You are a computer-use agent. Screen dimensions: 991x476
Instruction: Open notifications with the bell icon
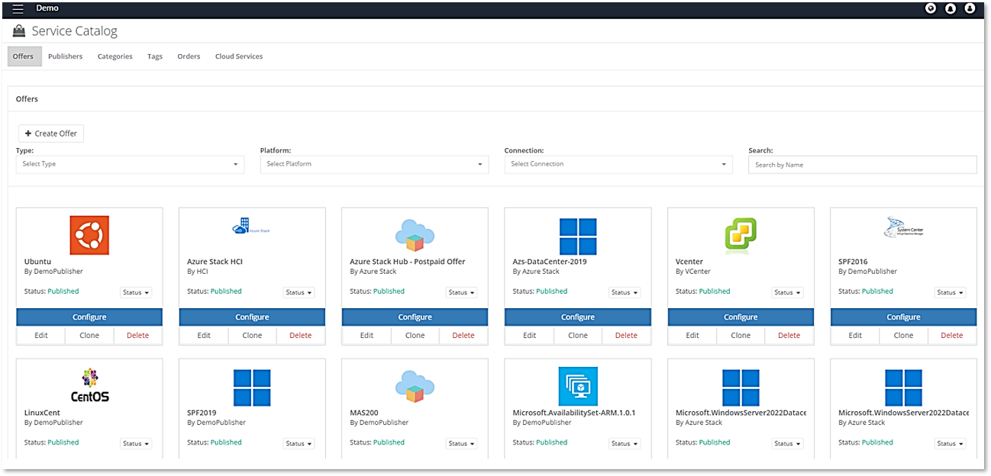(x=951, y=8)
